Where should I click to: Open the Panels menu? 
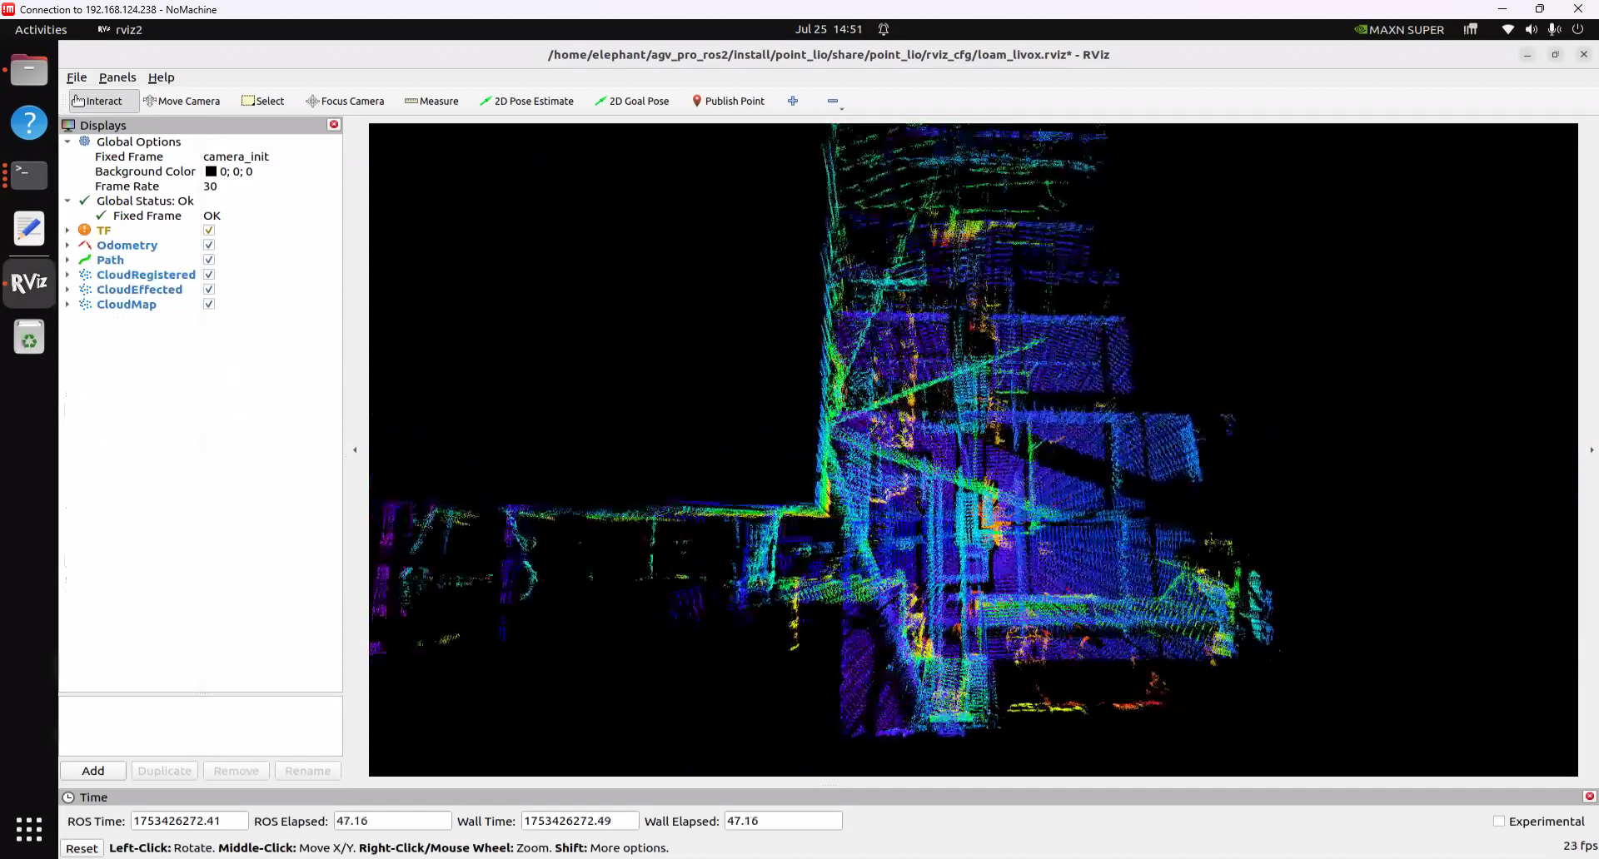point(117,77)
